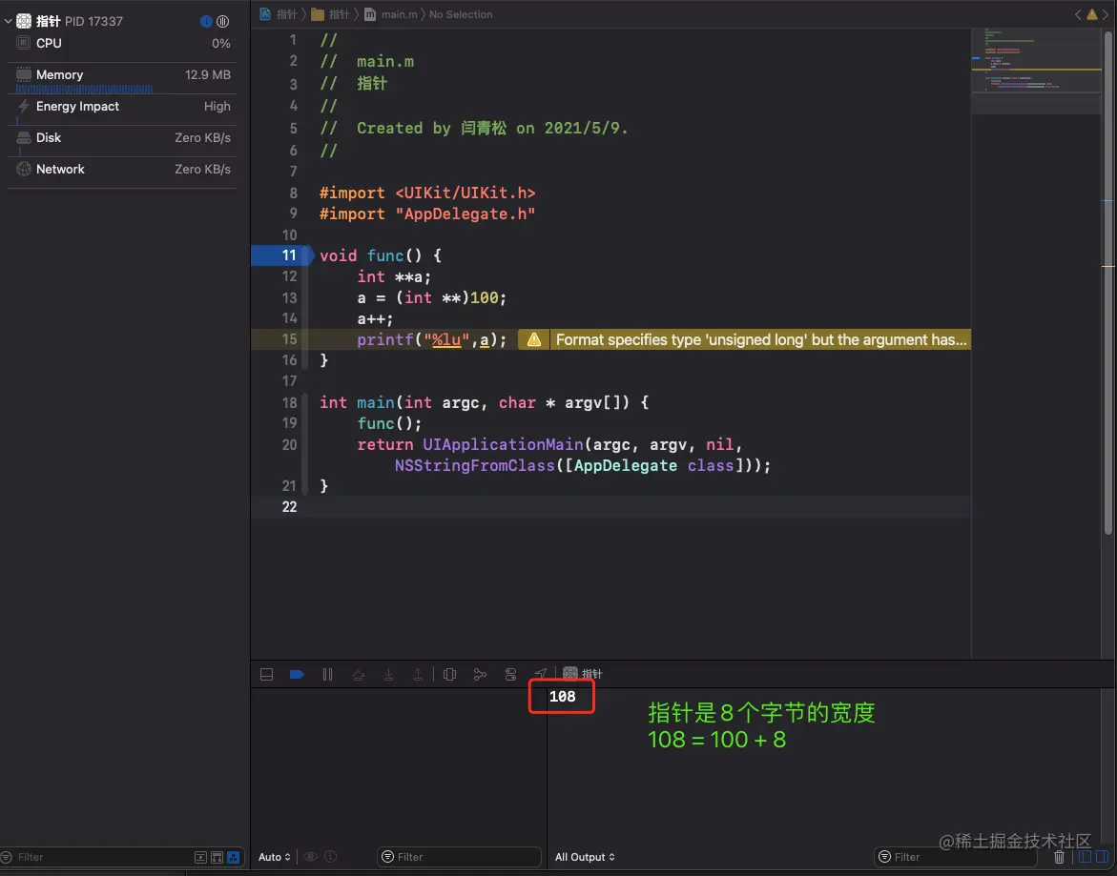
Task: Toggle the console pane button
Action: 1102,857
